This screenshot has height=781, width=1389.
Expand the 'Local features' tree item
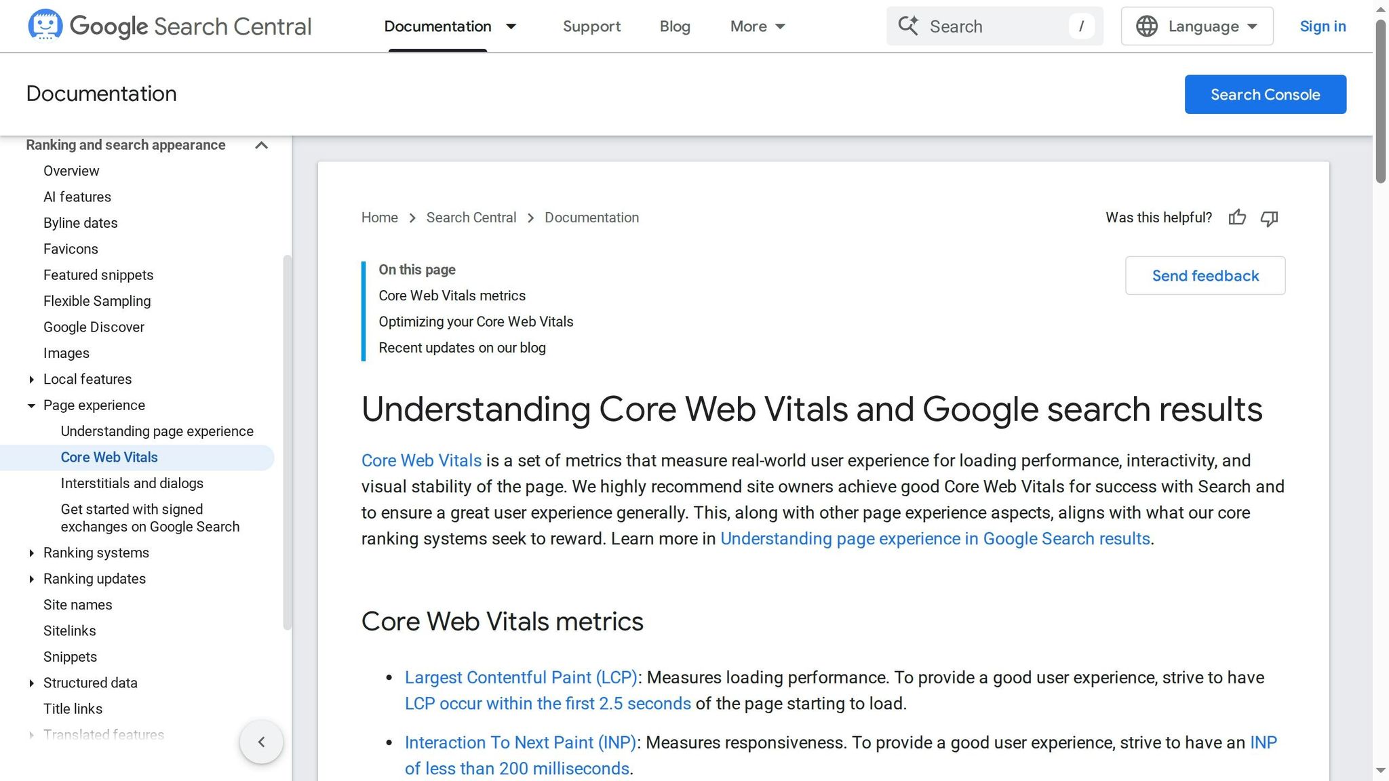[31, 379]
